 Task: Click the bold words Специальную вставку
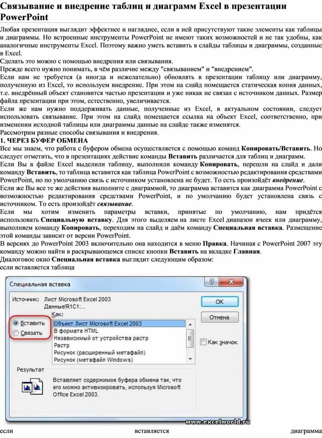point(77,220)
